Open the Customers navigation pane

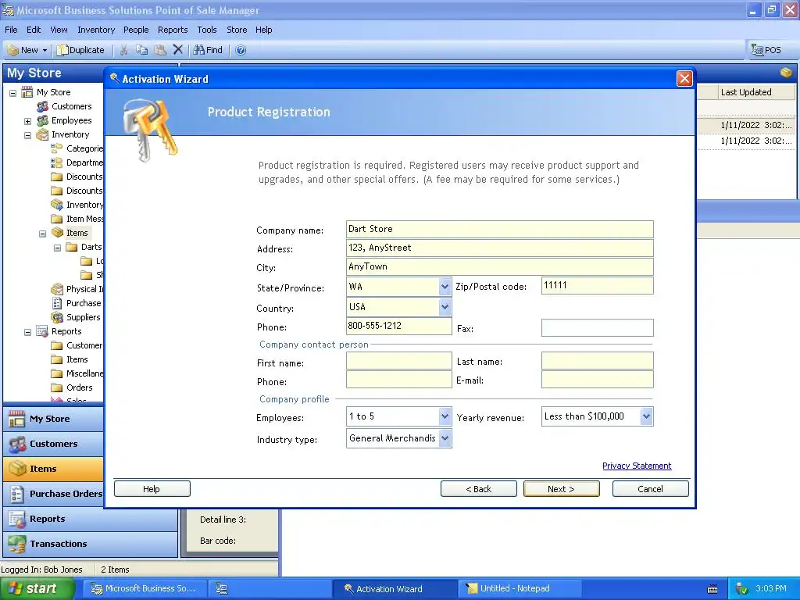click(x=53, y=444)
